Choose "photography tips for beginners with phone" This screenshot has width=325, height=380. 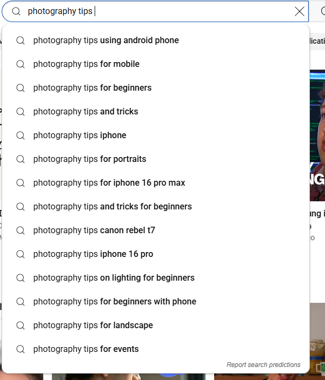coord(115,302)
